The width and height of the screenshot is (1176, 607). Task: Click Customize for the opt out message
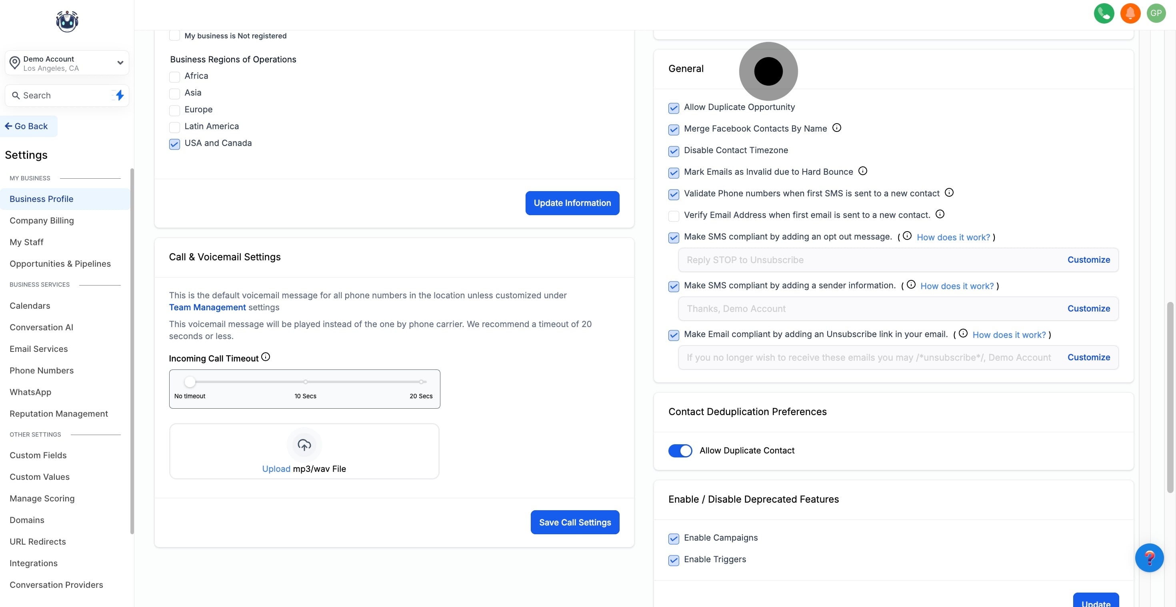pyautogui.click(x=1088, y=260)
